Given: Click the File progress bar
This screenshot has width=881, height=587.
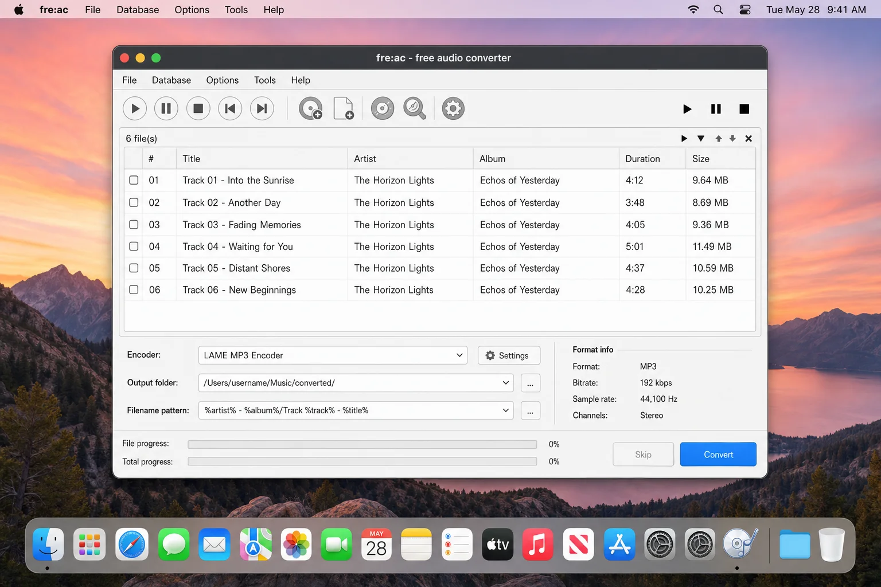Looking at the screenshot, I should pos(362,444).
